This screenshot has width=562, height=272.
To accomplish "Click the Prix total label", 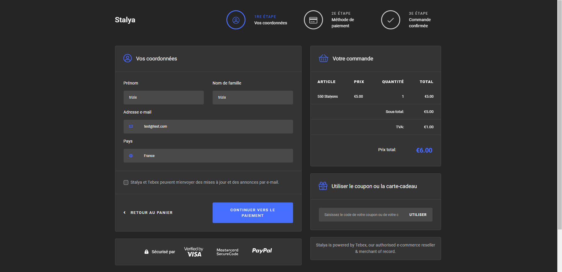I will (x=387, y=150).
